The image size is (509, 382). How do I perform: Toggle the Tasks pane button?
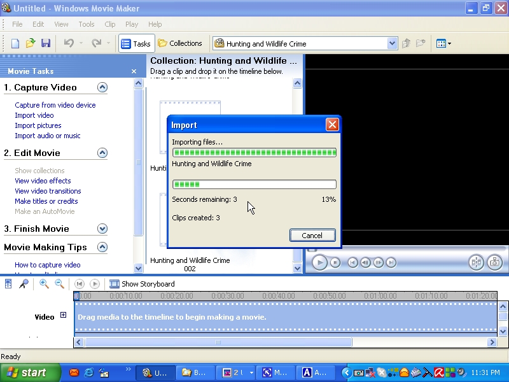136,43
